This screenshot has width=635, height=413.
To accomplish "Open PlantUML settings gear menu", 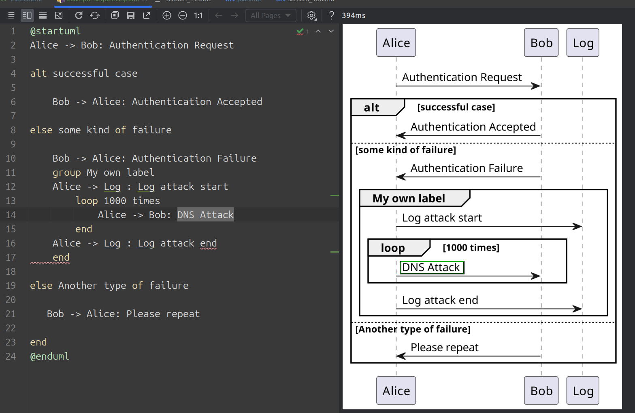I will pos(311,15).
